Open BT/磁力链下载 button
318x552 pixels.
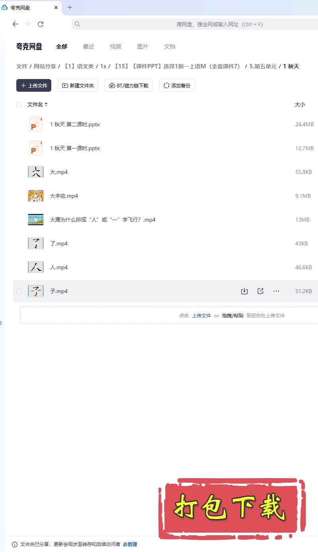(128, 85)
